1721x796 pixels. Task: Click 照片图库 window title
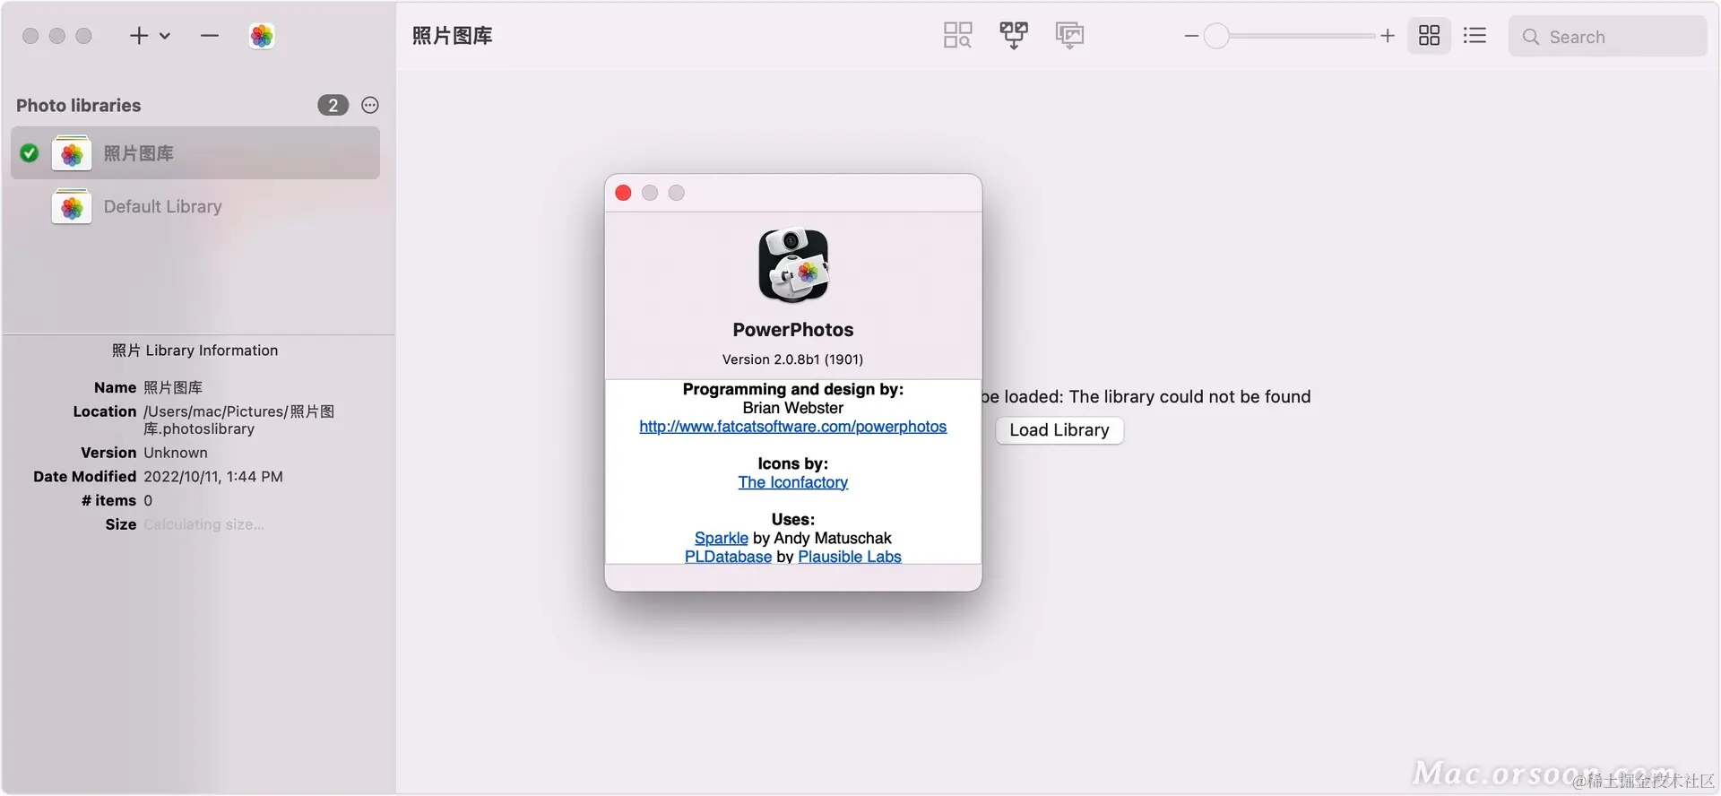point(452,36)
